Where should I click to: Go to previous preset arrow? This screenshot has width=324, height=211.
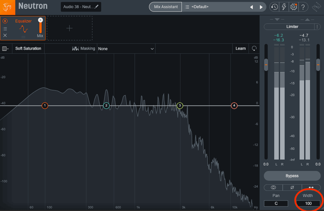pos(251,7)
